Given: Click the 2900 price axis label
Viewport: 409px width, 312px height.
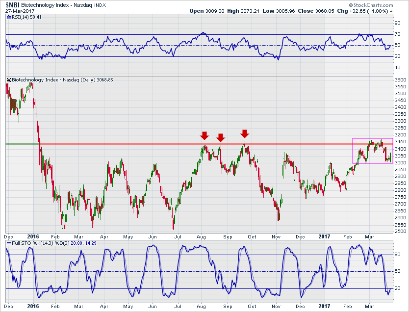Looking at the screenshot, I should tap(400, 177).
